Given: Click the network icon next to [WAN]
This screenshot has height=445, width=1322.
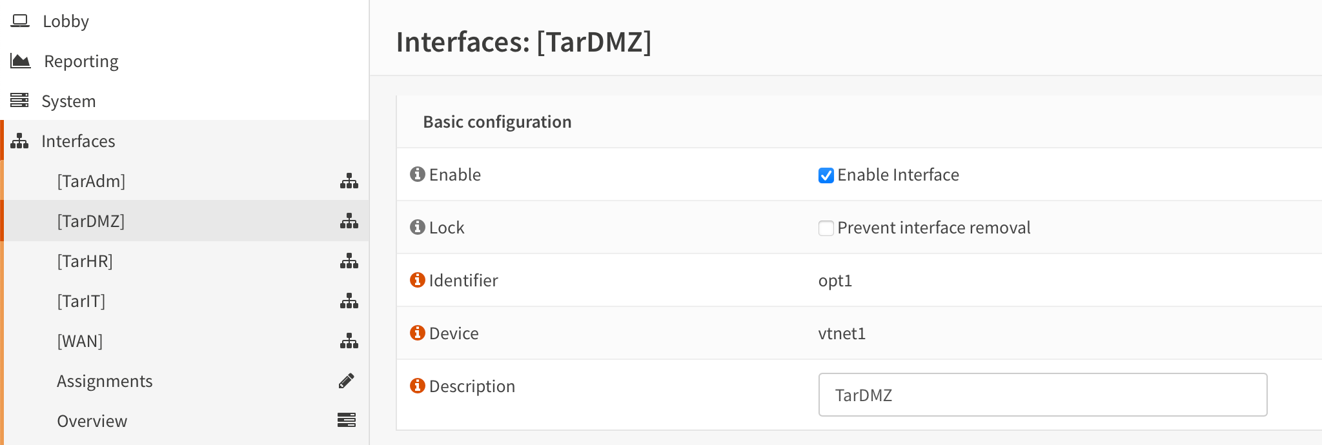Looking at the screenshot, I should (349, 341).
